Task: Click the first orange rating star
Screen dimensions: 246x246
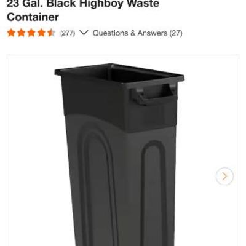Action: (11, 33)
